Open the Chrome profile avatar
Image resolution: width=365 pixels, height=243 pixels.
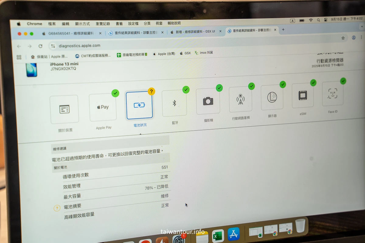tap(354, 38)
